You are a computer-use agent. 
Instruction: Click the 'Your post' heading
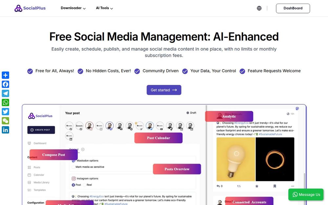[x=72, y=113]
